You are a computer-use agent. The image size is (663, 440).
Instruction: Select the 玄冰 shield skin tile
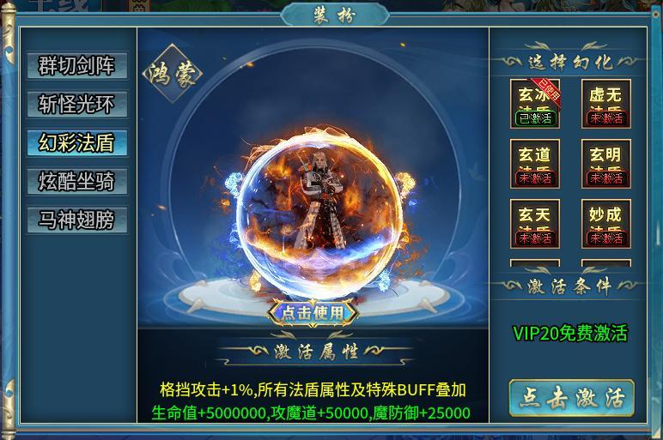click(x=535, y=104)
